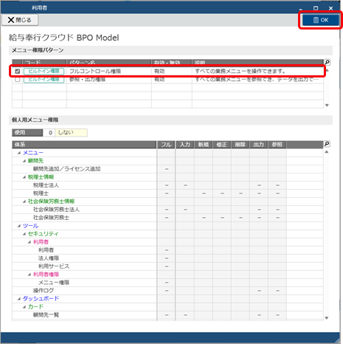
Task: Uncheck the フルコントロール権限 checkbox
Action: (x=18, y=72)
